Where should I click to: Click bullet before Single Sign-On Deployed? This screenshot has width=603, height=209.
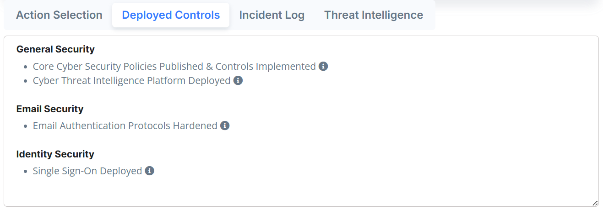tap(26, 171)
